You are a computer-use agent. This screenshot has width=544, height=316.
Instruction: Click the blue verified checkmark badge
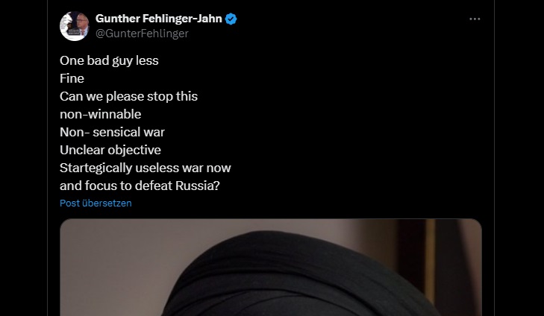231,19
